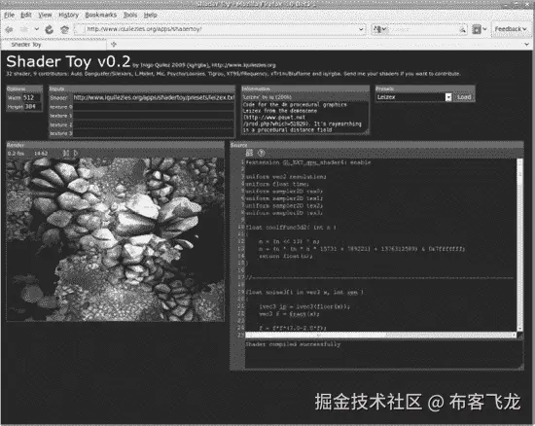535x426 pixels.
Task: Click the help question-mark icon in Source toolbar
Action: 261,153
